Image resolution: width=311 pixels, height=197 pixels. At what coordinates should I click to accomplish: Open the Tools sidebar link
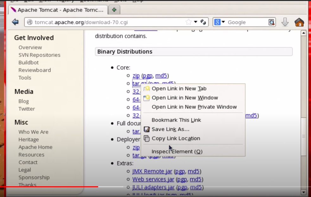(x=25, y=78)
